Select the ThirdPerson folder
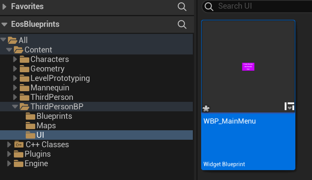This screenshot has height=180, width=312. pyautogui.click(x=51, y=97)
